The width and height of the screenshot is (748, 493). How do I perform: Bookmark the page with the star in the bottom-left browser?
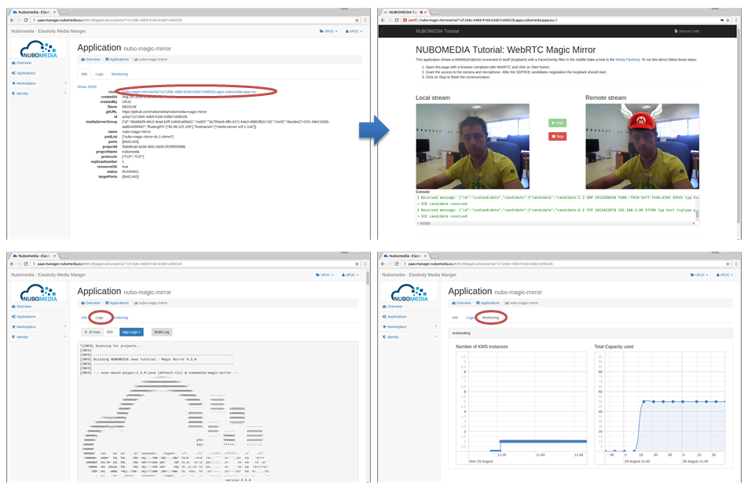[357, 264]
